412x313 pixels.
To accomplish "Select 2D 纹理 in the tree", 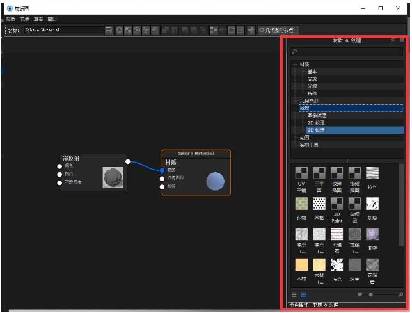I will 316,122.
